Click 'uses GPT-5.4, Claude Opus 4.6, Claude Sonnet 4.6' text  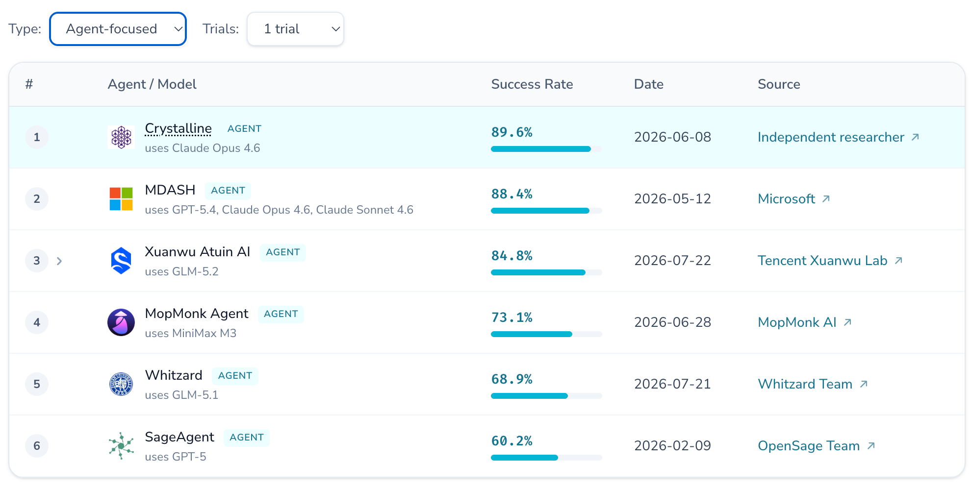click(279, 210)
